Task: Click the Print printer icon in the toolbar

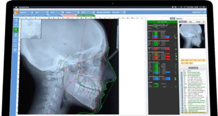Action: click(94, 12)
